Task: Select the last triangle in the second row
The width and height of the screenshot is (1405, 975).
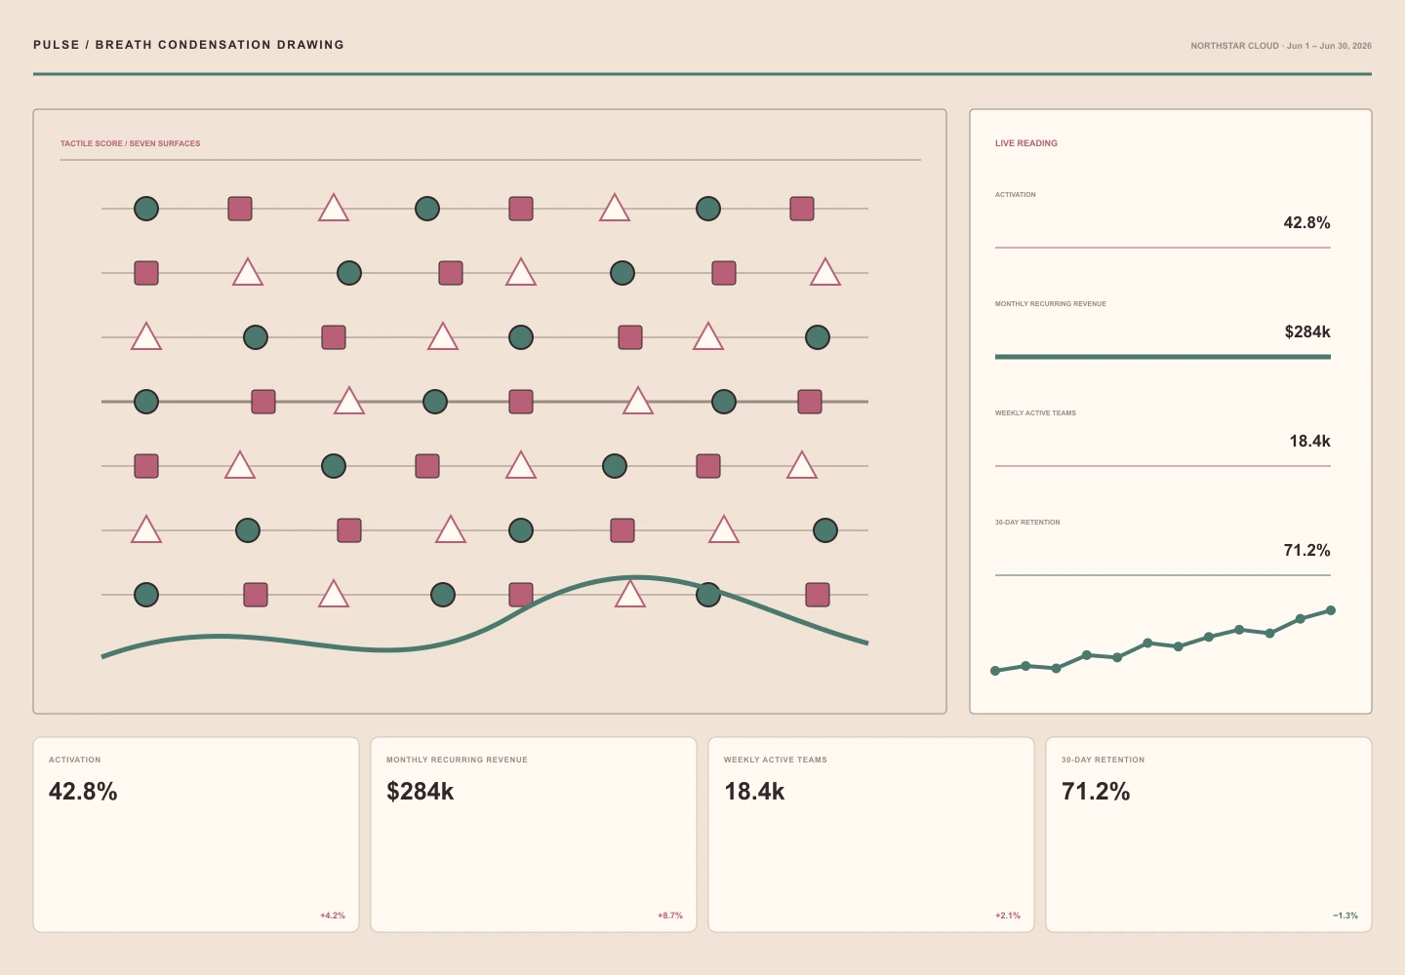Action: [825, 272]
